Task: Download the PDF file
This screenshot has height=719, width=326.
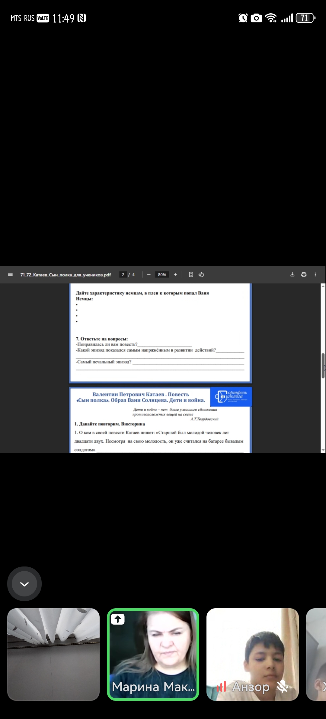Action: coord(292,274)
